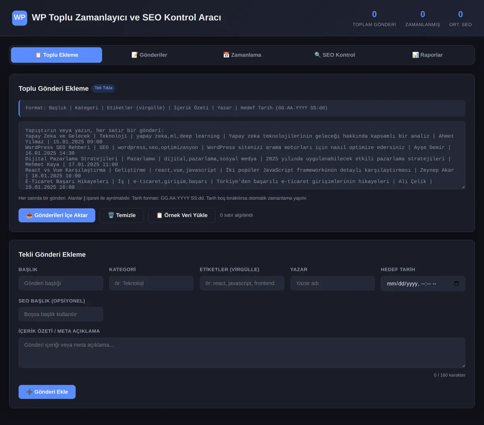Click the Kategori input field
484x425 pixels.
click(x=151, y=283)
